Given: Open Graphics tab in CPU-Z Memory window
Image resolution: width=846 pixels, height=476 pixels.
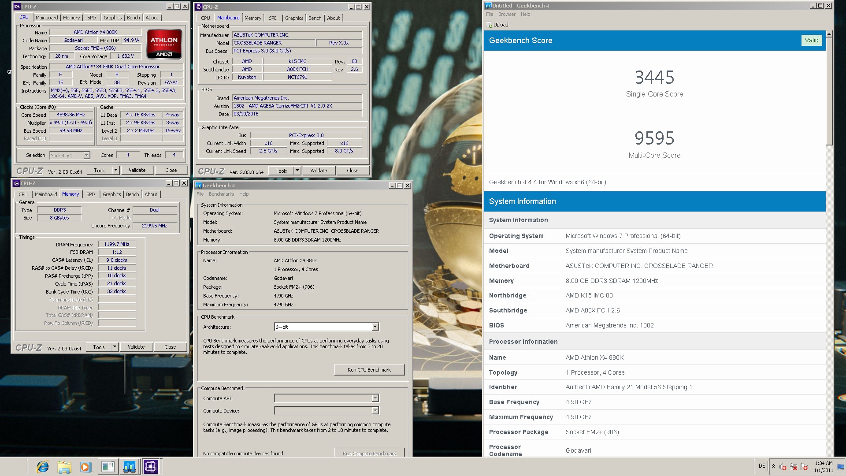Looking at the screenshot, I should tap(112, 194).
